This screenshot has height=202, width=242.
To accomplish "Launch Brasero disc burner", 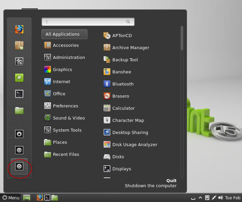I will pos(116,96).
